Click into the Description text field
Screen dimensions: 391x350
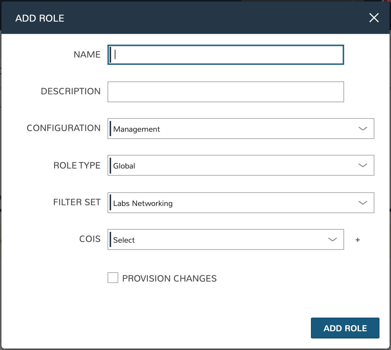[226, 92]
